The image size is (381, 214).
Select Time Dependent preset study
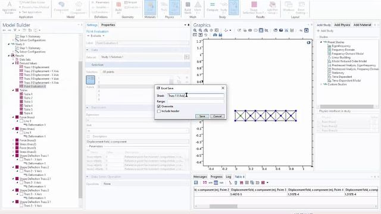click(x=342, y=77)
